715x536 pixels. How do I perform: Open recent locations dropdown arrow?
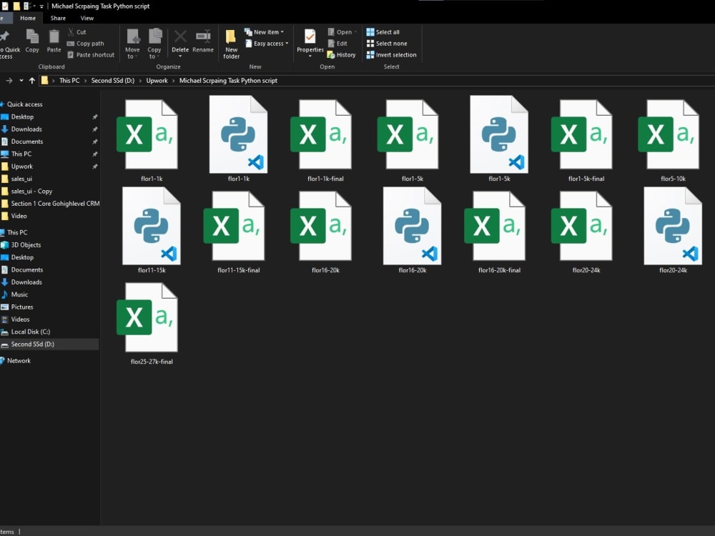[x=21, y=81]
